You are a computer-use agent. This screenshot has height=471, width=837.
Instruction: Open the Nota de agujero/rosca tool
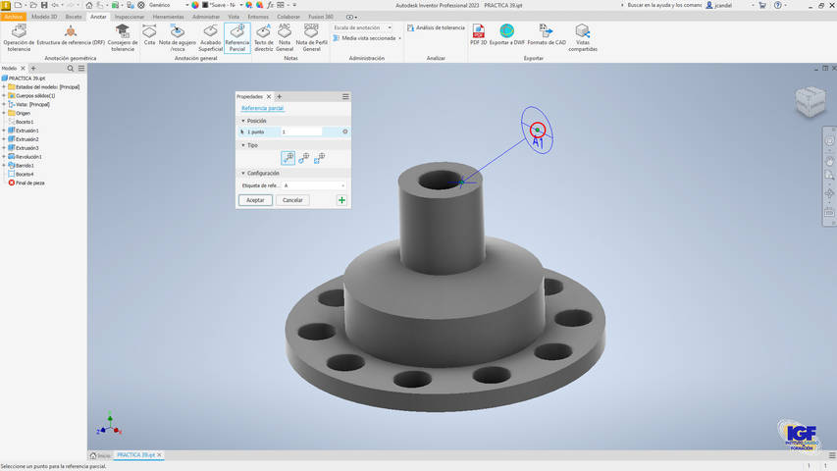tap(178, 37)
